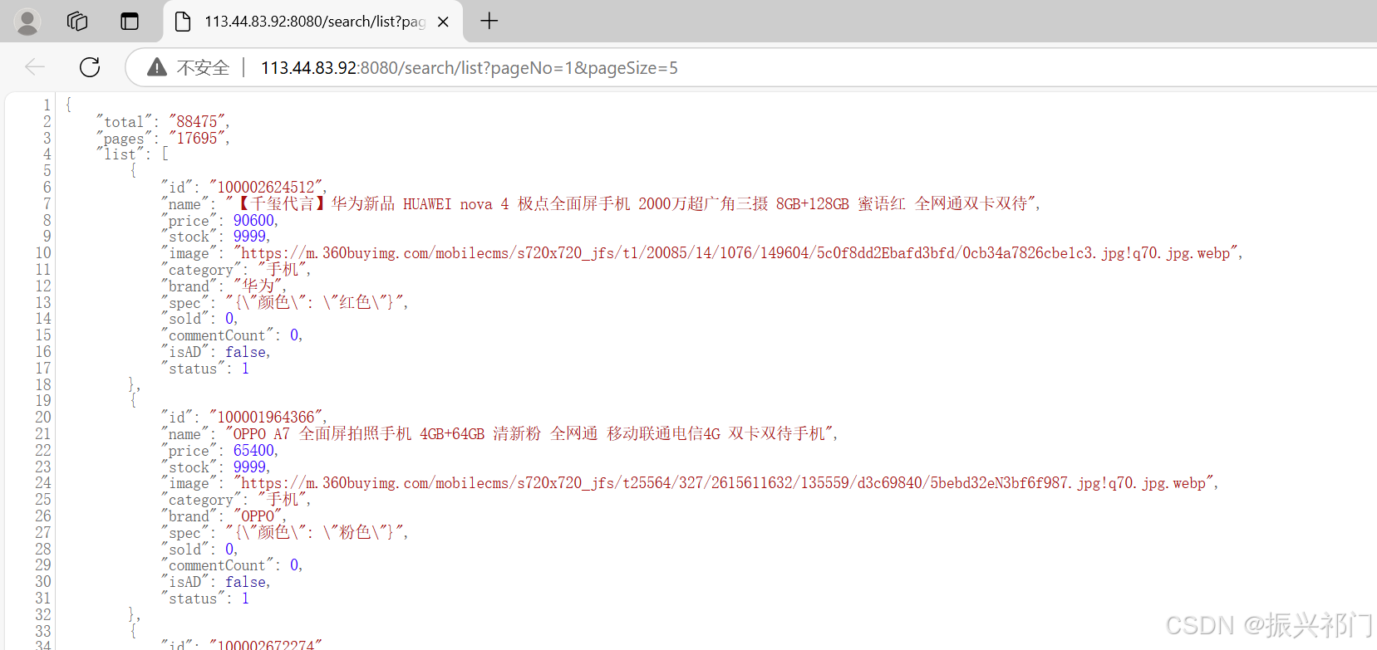Reload the page with refresh icon
The width and height of the screenshot is (1377, 650).
coord(90,67)
